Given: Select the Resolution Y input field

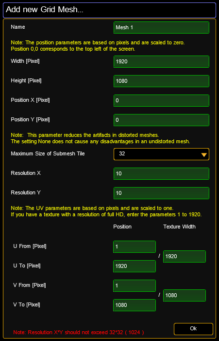Looking at the screenshot, I should pos(161,193).
